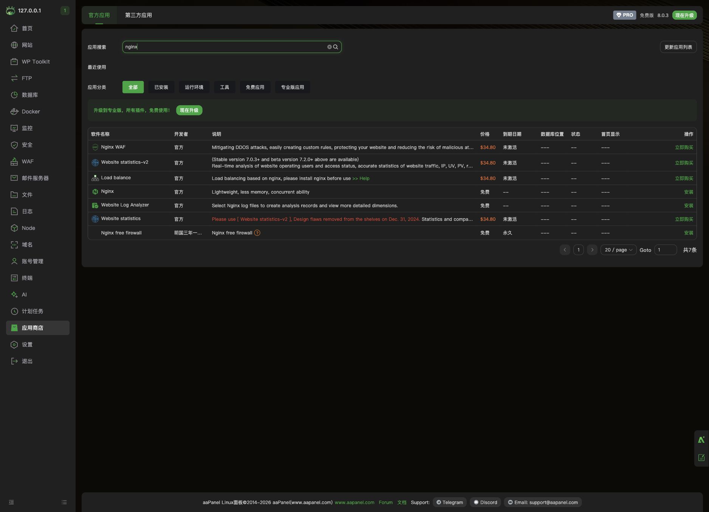This screenshot has width=709, height=512.
Task: Select page number 1
Action: click(x=579, y=250)
